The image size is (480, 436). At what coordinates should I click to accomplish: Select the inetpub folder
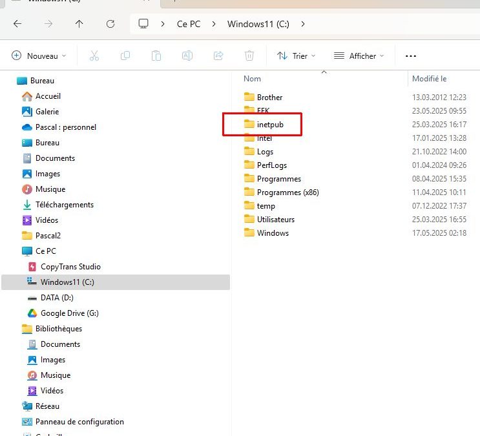pos(270,124)
